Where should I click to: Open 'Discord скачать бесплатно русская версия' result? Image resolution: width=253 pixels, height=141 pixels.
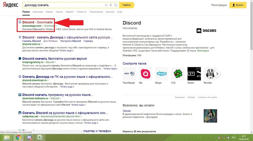pos(54,59)
